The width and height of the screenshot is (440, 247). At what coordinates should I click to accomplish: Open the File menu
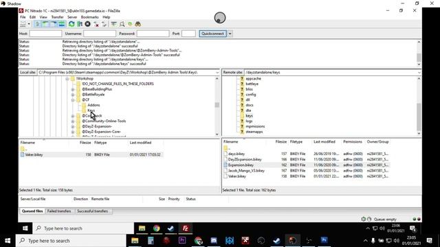click(x=23, y=17)
